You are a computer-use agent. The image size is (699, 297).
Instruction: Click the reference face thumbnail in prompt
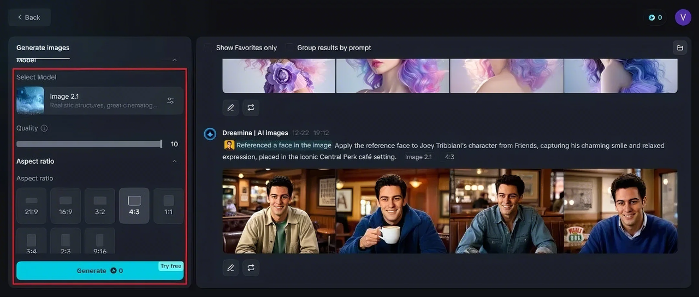coord(229,145)
